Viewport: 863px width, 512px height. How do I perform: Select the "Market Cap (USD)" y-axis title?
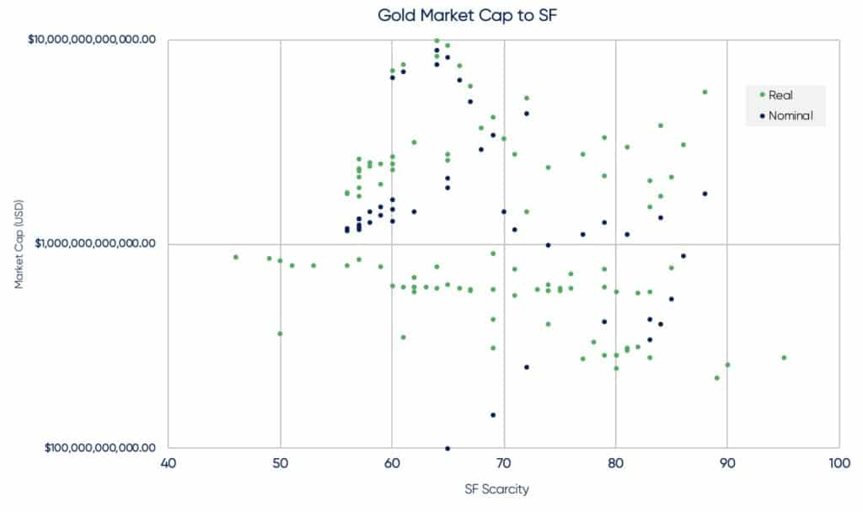click(19, 243)
